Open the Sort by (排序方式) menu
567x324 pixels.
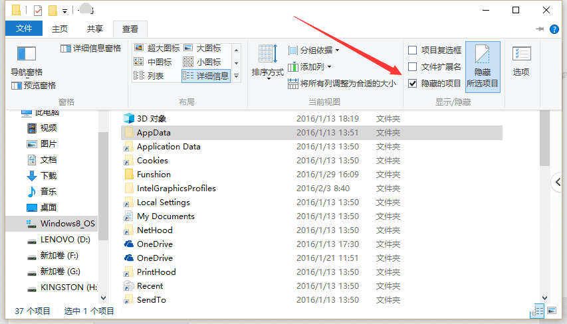(268, 61)
